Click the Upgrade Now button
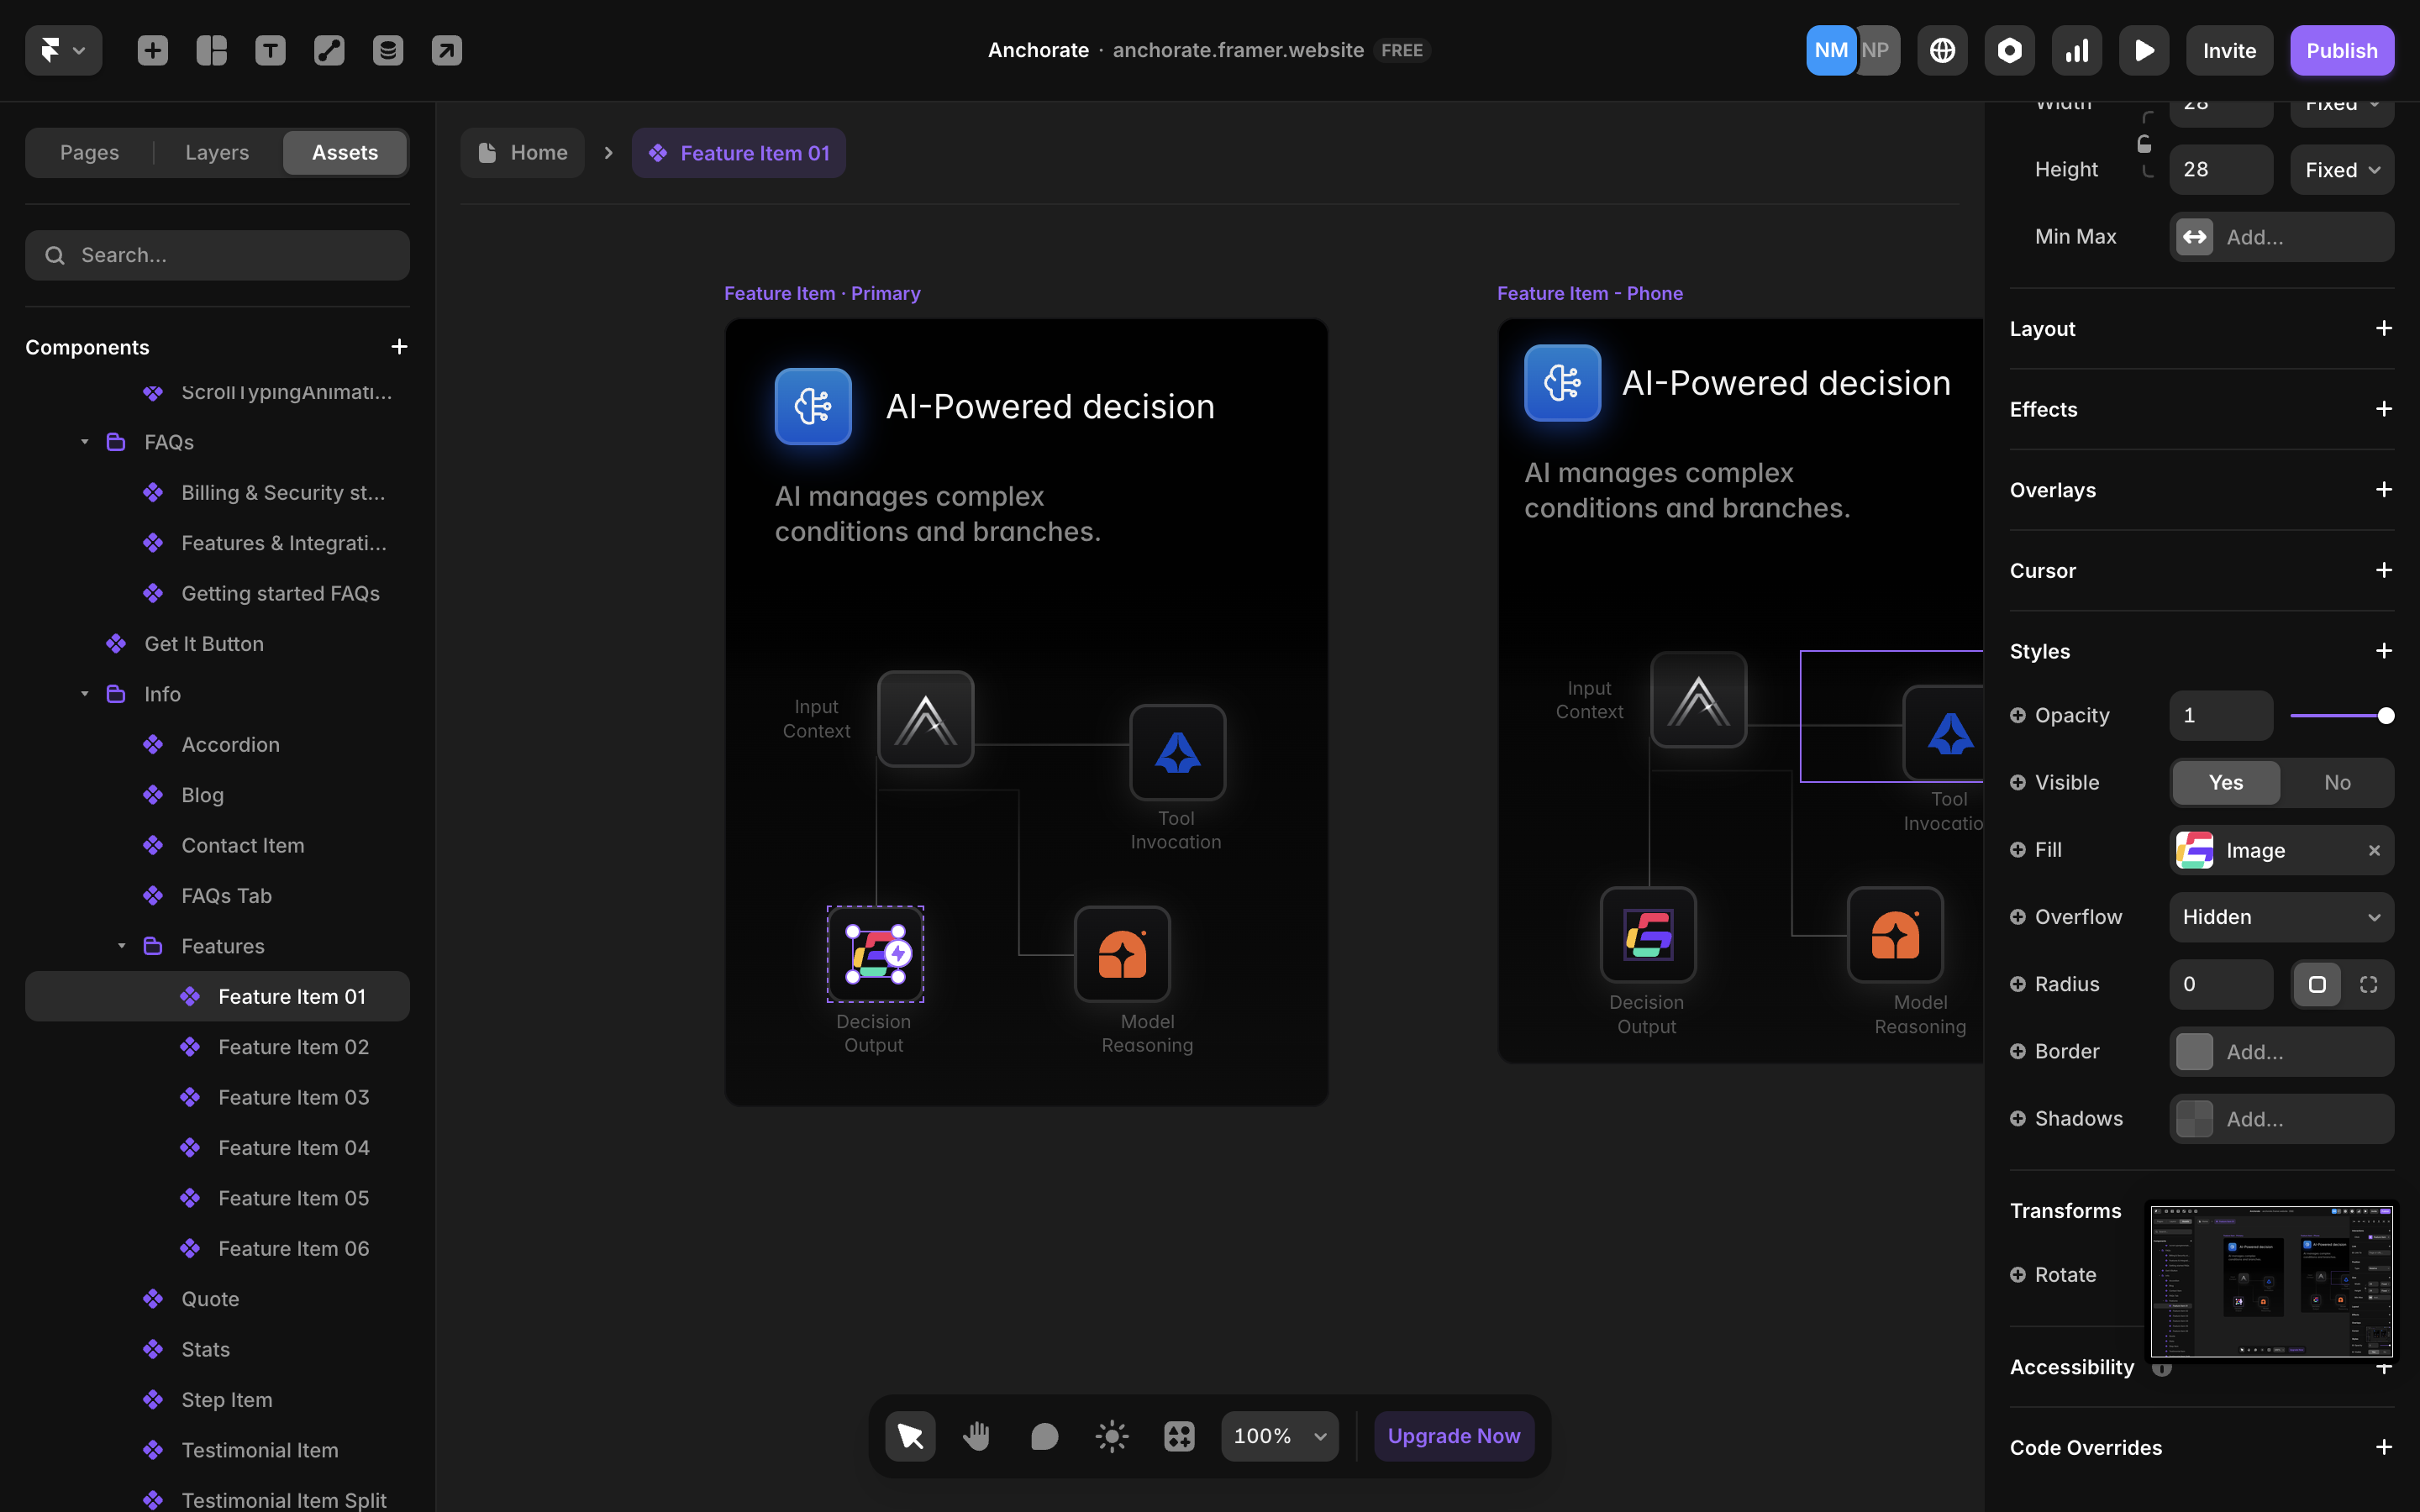 (x=1453, y=1436)
